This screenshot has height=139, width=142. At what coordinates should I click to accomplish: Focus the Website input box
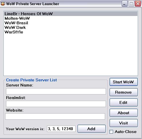point(55,116)
